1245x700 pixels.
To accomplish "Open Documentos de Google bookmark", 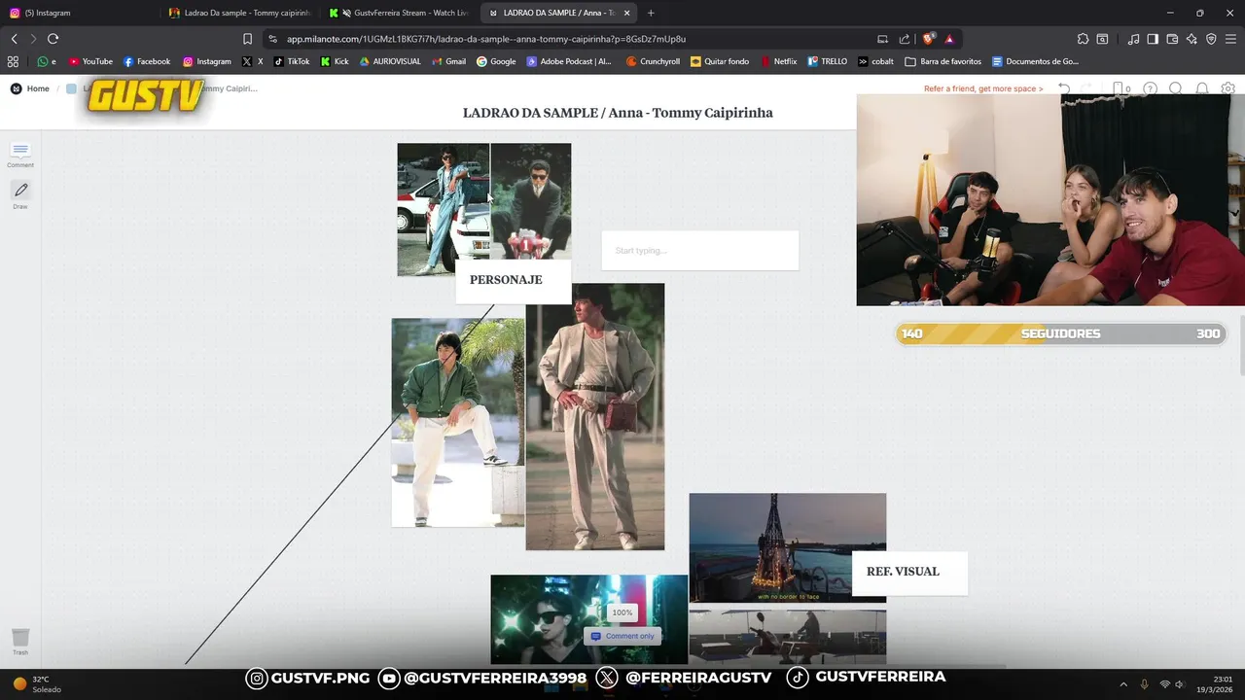I will pos(1035,61).
